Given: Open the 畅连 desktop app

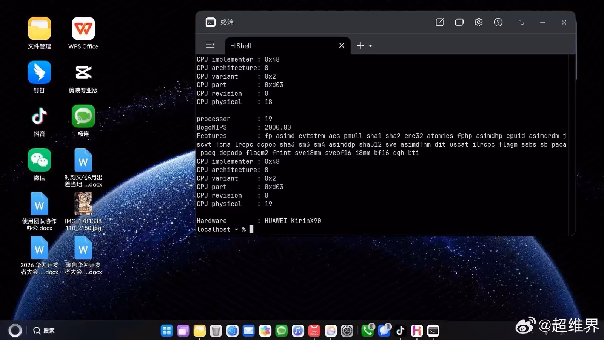Looking at the screenshot, I should pos(83,116).
